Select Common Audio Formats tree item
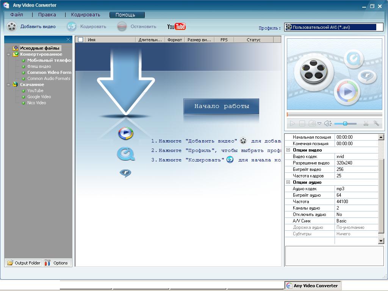 point(49,78)
